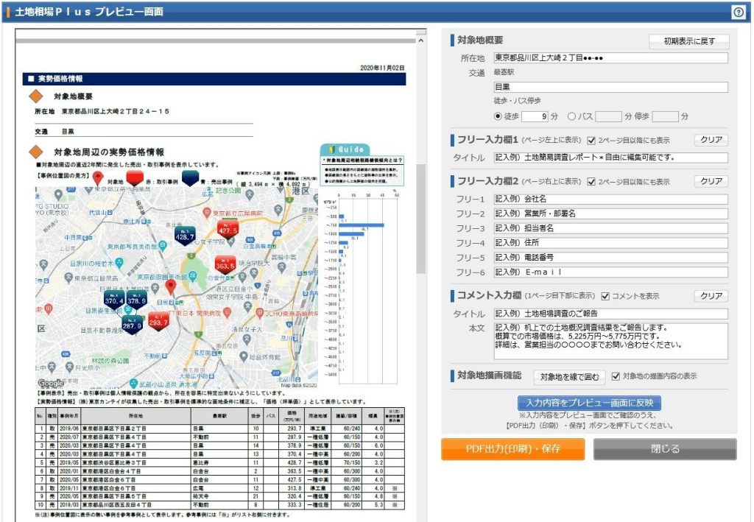Click the 所在地 address input field

(610, 58)
